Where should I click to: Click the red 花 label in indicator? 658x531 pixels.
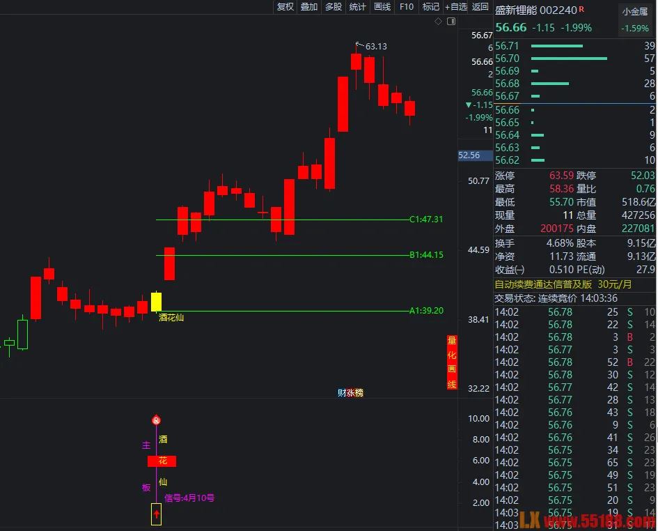(162, 461)
